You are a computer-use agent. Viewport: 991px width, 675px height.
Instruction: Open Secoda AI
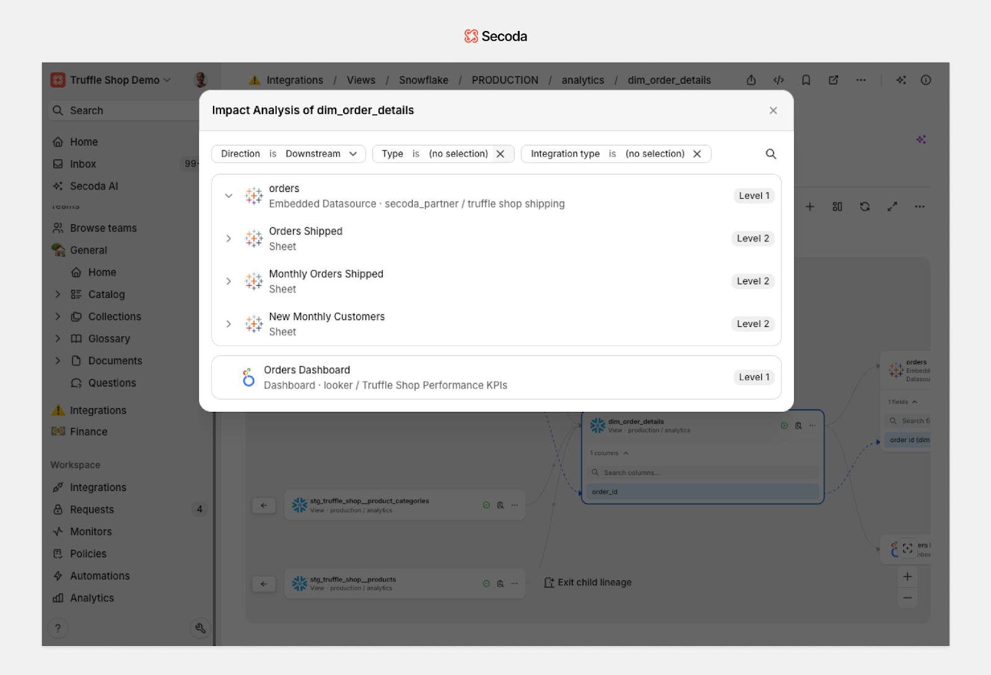tap(94, 186)
